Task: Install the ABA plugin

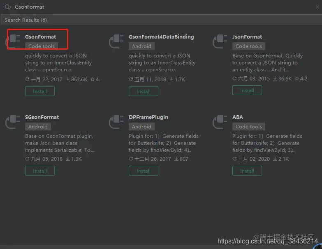Action: [x=247, y=171]
